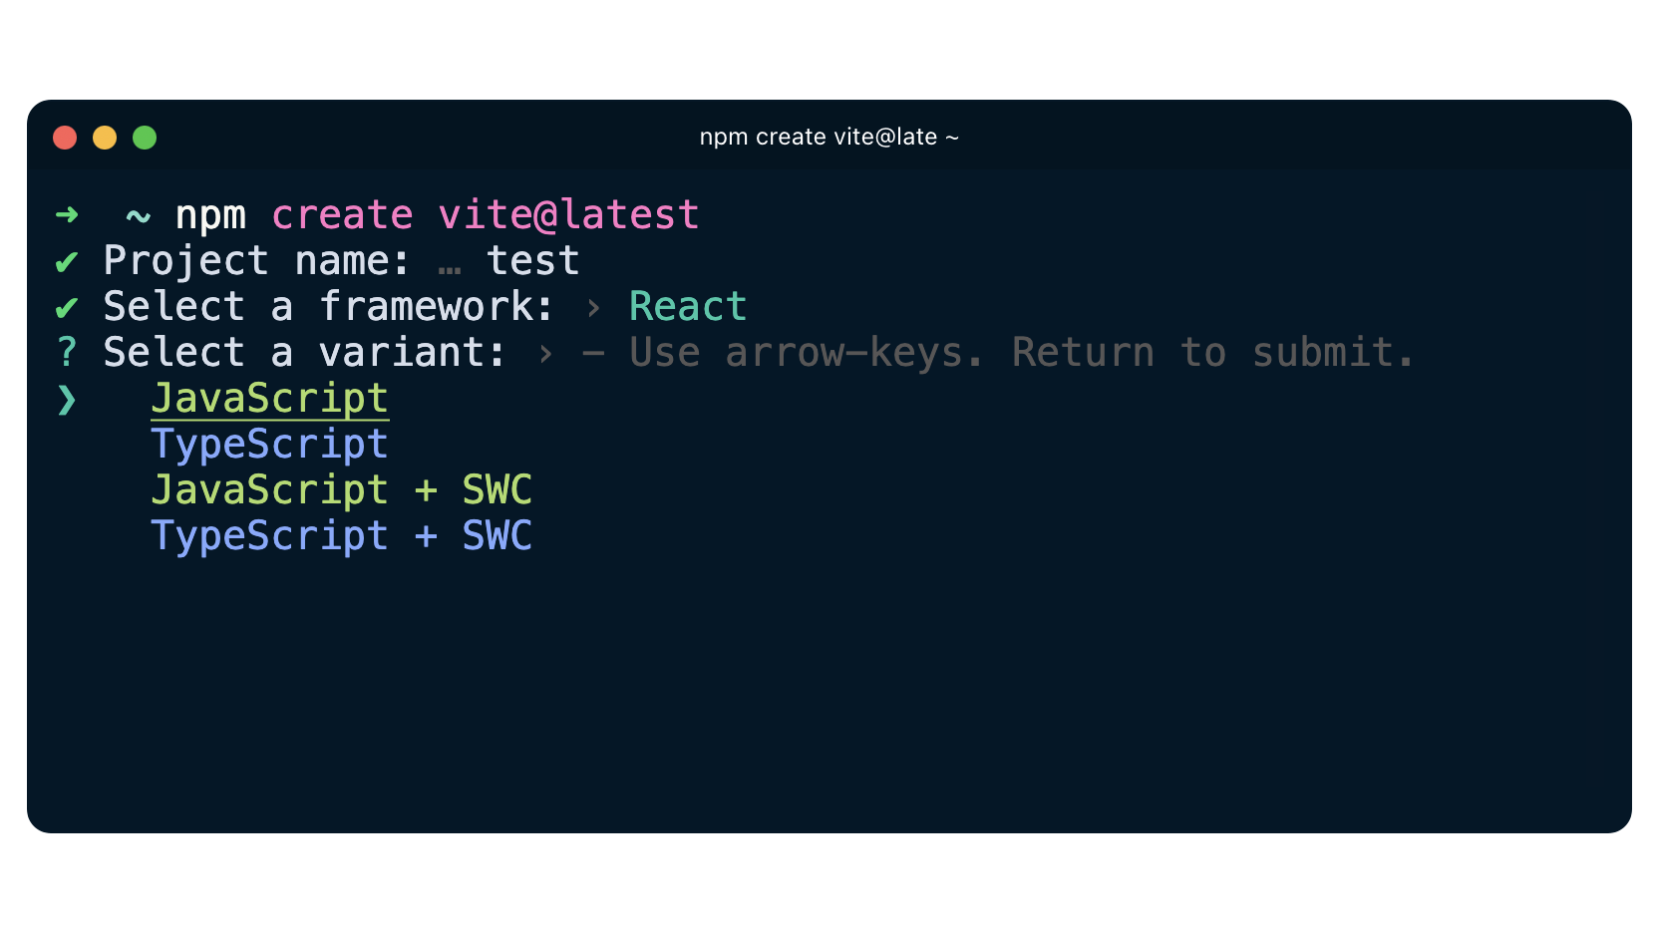Click the selection pointer beside JavaScript
Image resolution: width=1659 pixels, height=933 pixels.
[x=67, y=399]
